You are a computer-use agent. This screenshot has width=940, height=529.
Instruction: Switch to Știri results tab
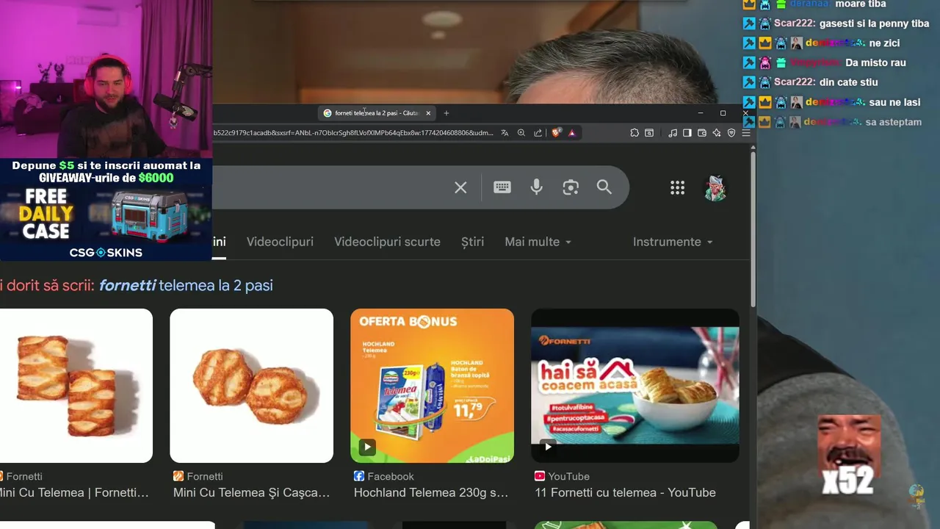[x=472, y=242]
